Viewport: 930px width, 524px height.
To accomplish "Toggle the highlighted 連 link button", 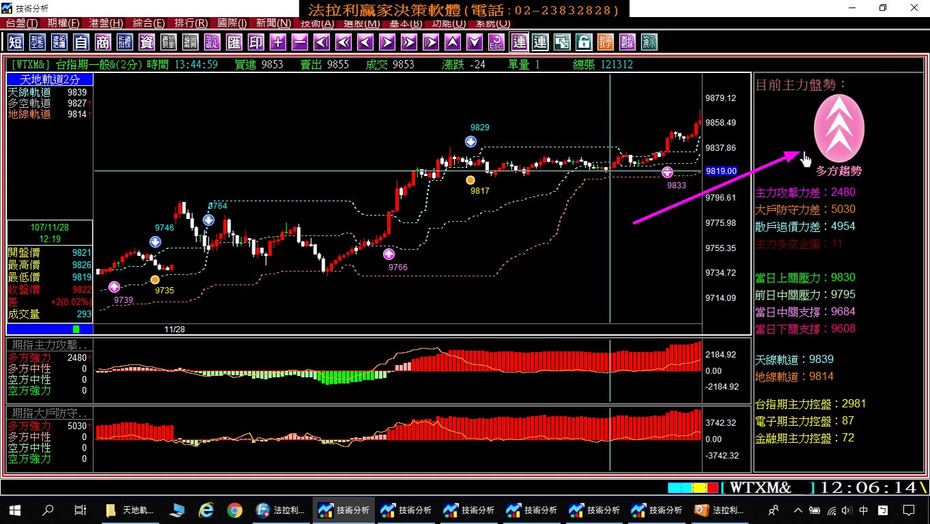I will tap(520, 42).
